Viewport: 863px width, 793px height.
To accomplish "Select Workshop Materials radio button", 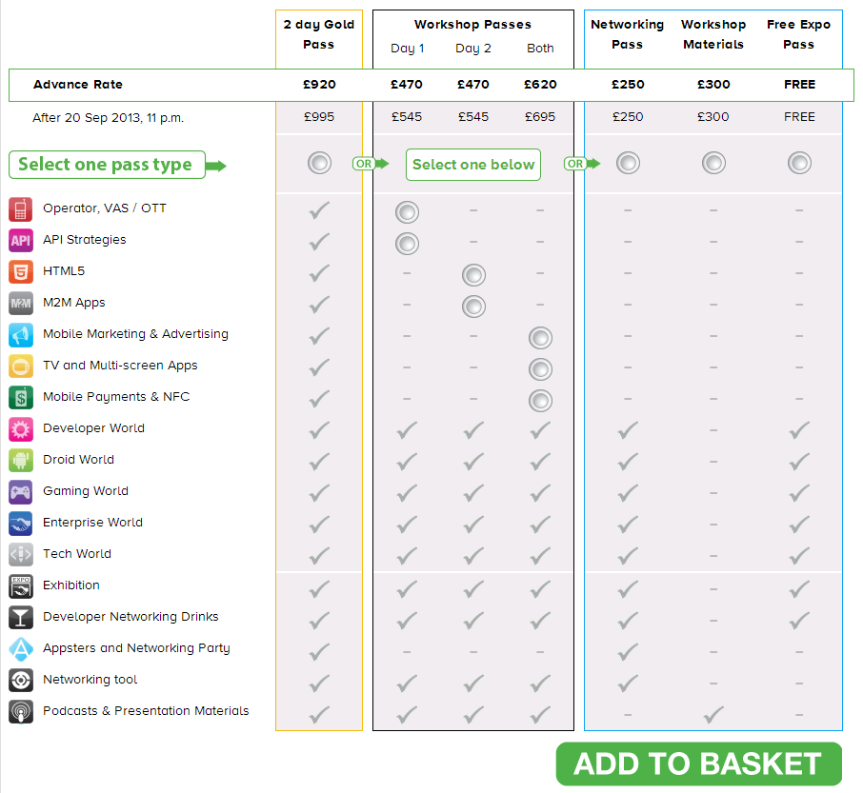I will (x=713, y=164).
